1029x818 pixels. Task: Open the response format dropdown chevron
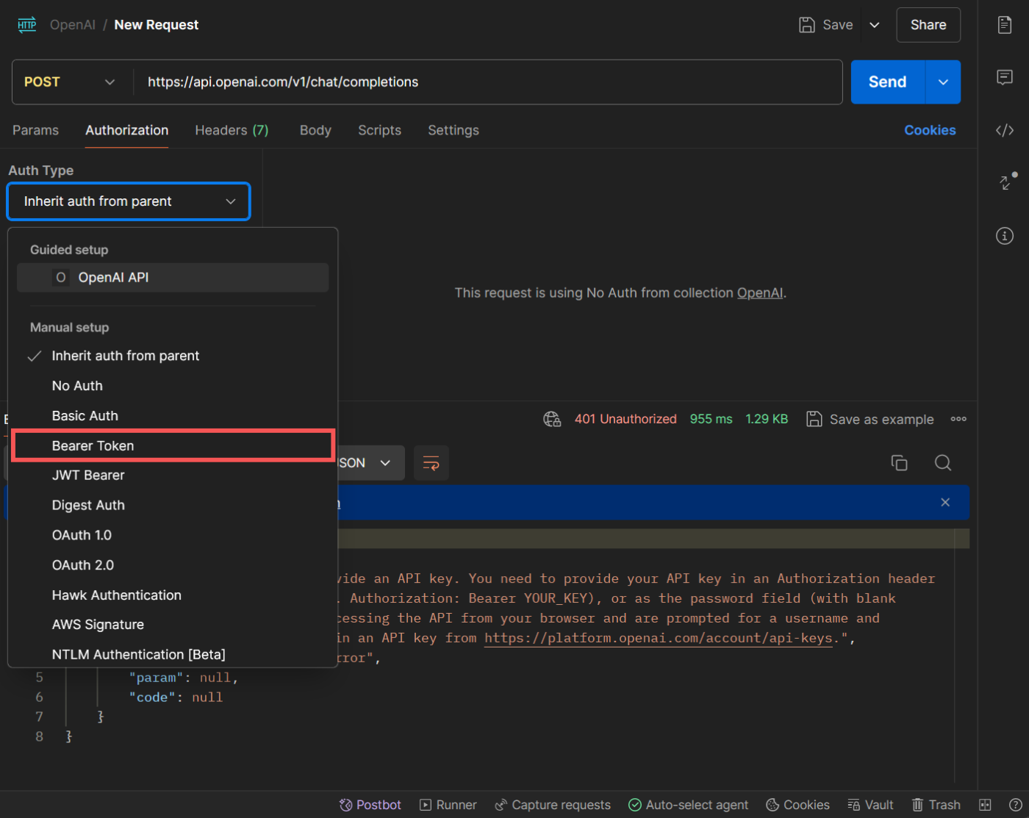coord(385,463)
